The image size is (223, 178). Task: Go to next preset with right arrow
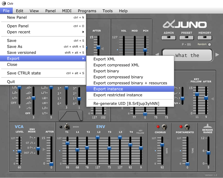click(217, 55)
